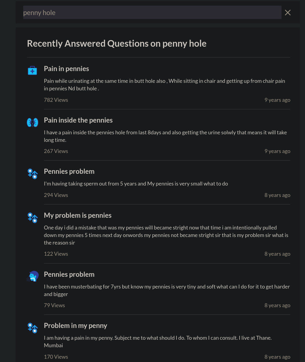Open the Problem in my penny question
The image size is (305, 362).
coord(76,326)
